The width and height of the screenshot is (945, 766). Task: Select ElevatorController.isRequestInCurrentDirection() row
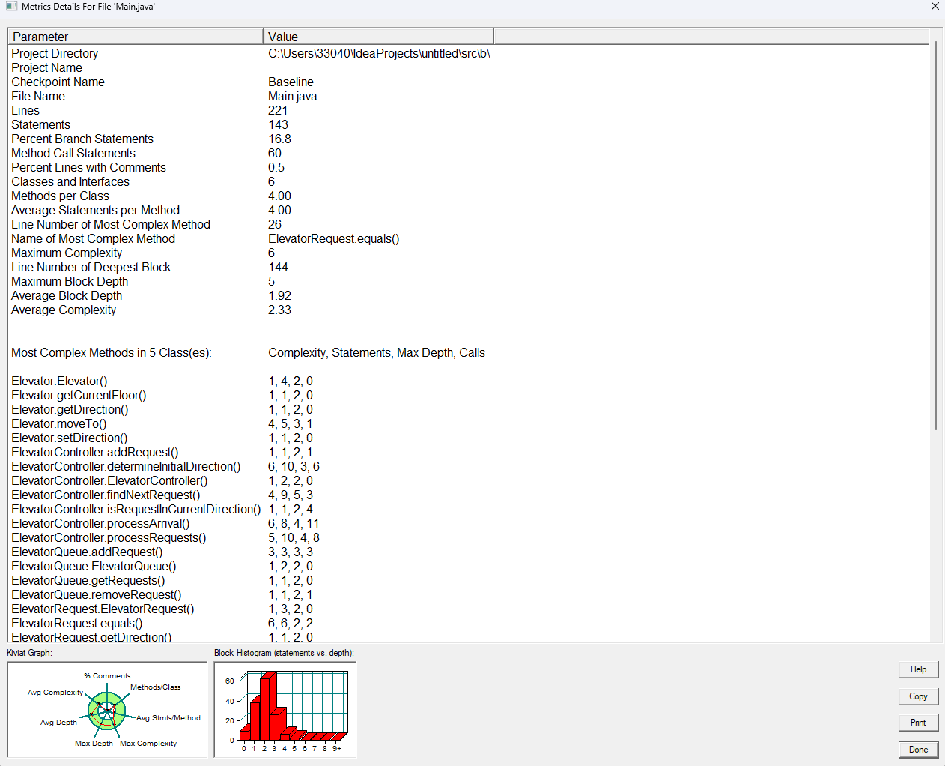(x=251, y=510)
